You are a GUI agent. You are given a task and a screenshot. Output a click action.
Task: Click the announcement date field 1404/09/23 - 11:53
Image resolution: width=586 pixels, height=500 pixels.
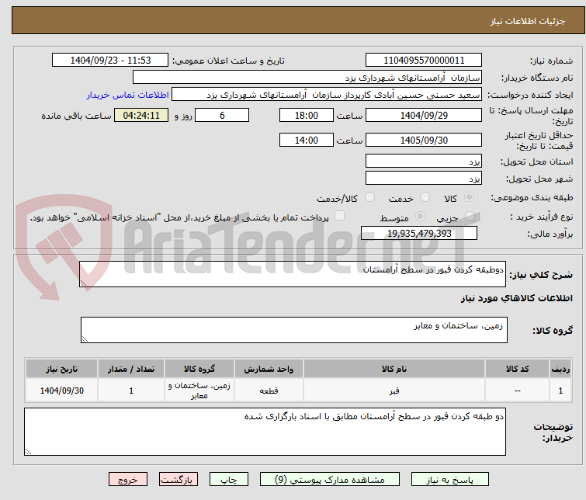pos(110,61)
